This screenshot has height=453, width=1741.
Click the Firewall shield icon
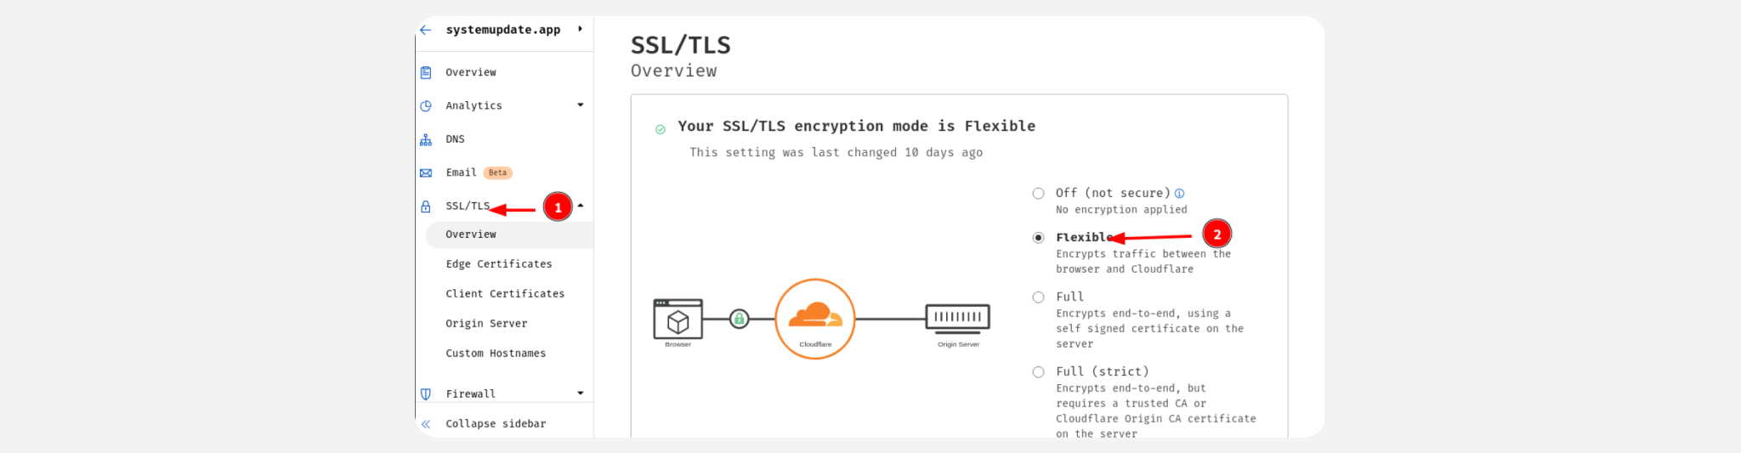coord(426,394)
